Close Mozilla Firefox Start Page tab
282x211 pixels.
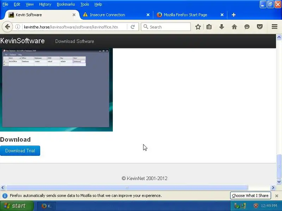[222, 15]
